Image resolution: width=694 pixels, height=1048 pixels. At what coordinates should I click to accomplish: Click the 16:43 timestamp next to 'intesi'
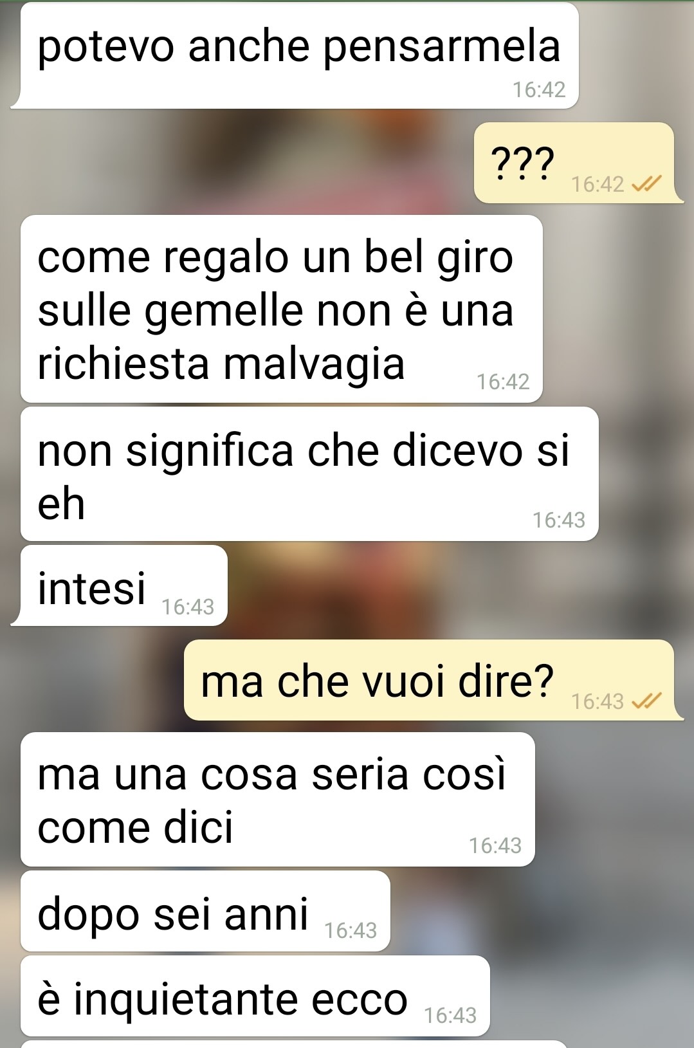[188, 607]
